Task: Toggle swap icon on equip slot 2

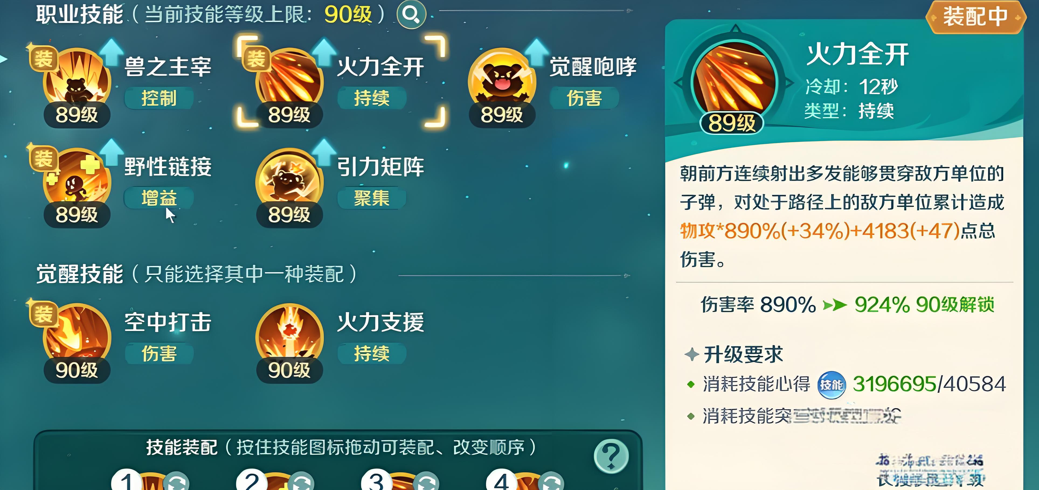Action: [x=301, y=482]
